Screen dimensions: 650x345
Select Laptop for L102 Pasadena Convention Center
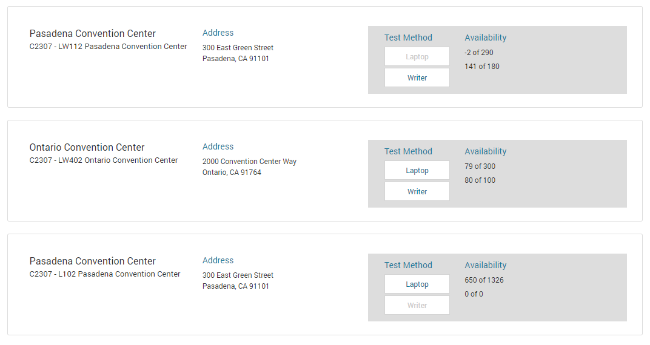(417, 284)
